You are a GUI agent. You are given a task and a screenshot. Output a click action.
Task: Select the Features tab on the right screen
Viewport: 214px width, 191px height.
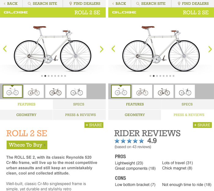[135, 104]
